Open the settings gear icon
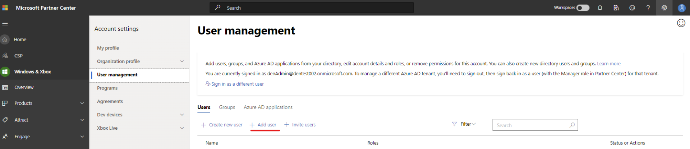Screen dimensions: 690x149 [x=664, y=8]
